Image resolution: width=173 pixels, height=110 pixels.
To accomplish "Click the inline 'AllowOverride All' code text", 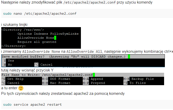I will [84, 51].
